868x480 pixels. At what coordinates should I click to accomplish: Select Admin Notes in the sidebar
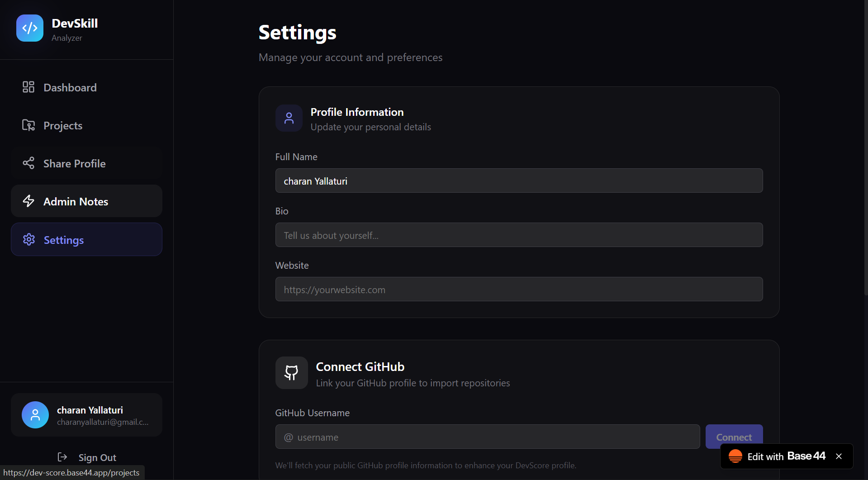76,202
